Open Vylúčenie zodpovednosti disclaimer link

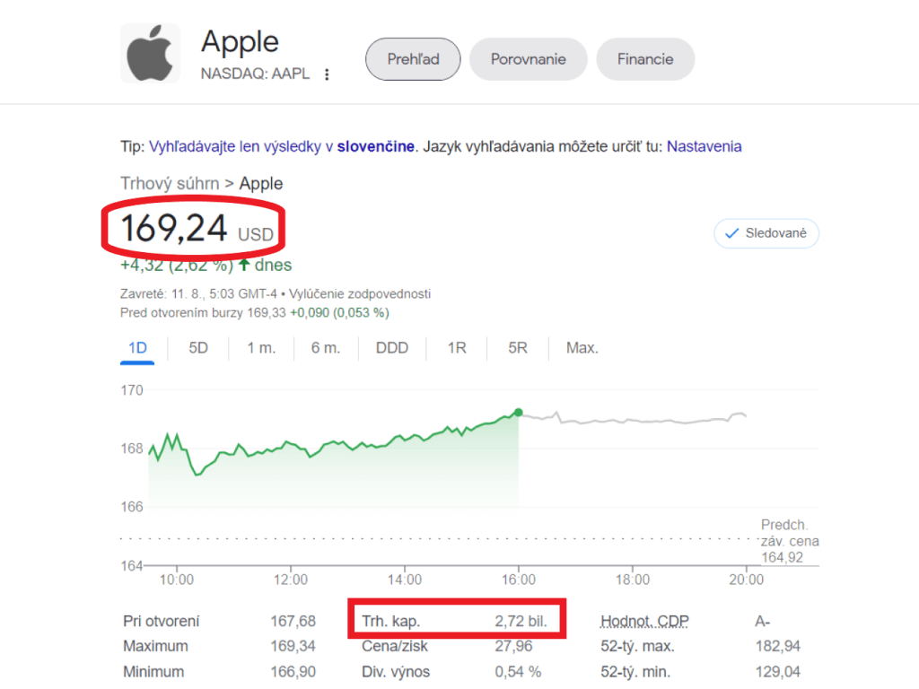(360, 293)
